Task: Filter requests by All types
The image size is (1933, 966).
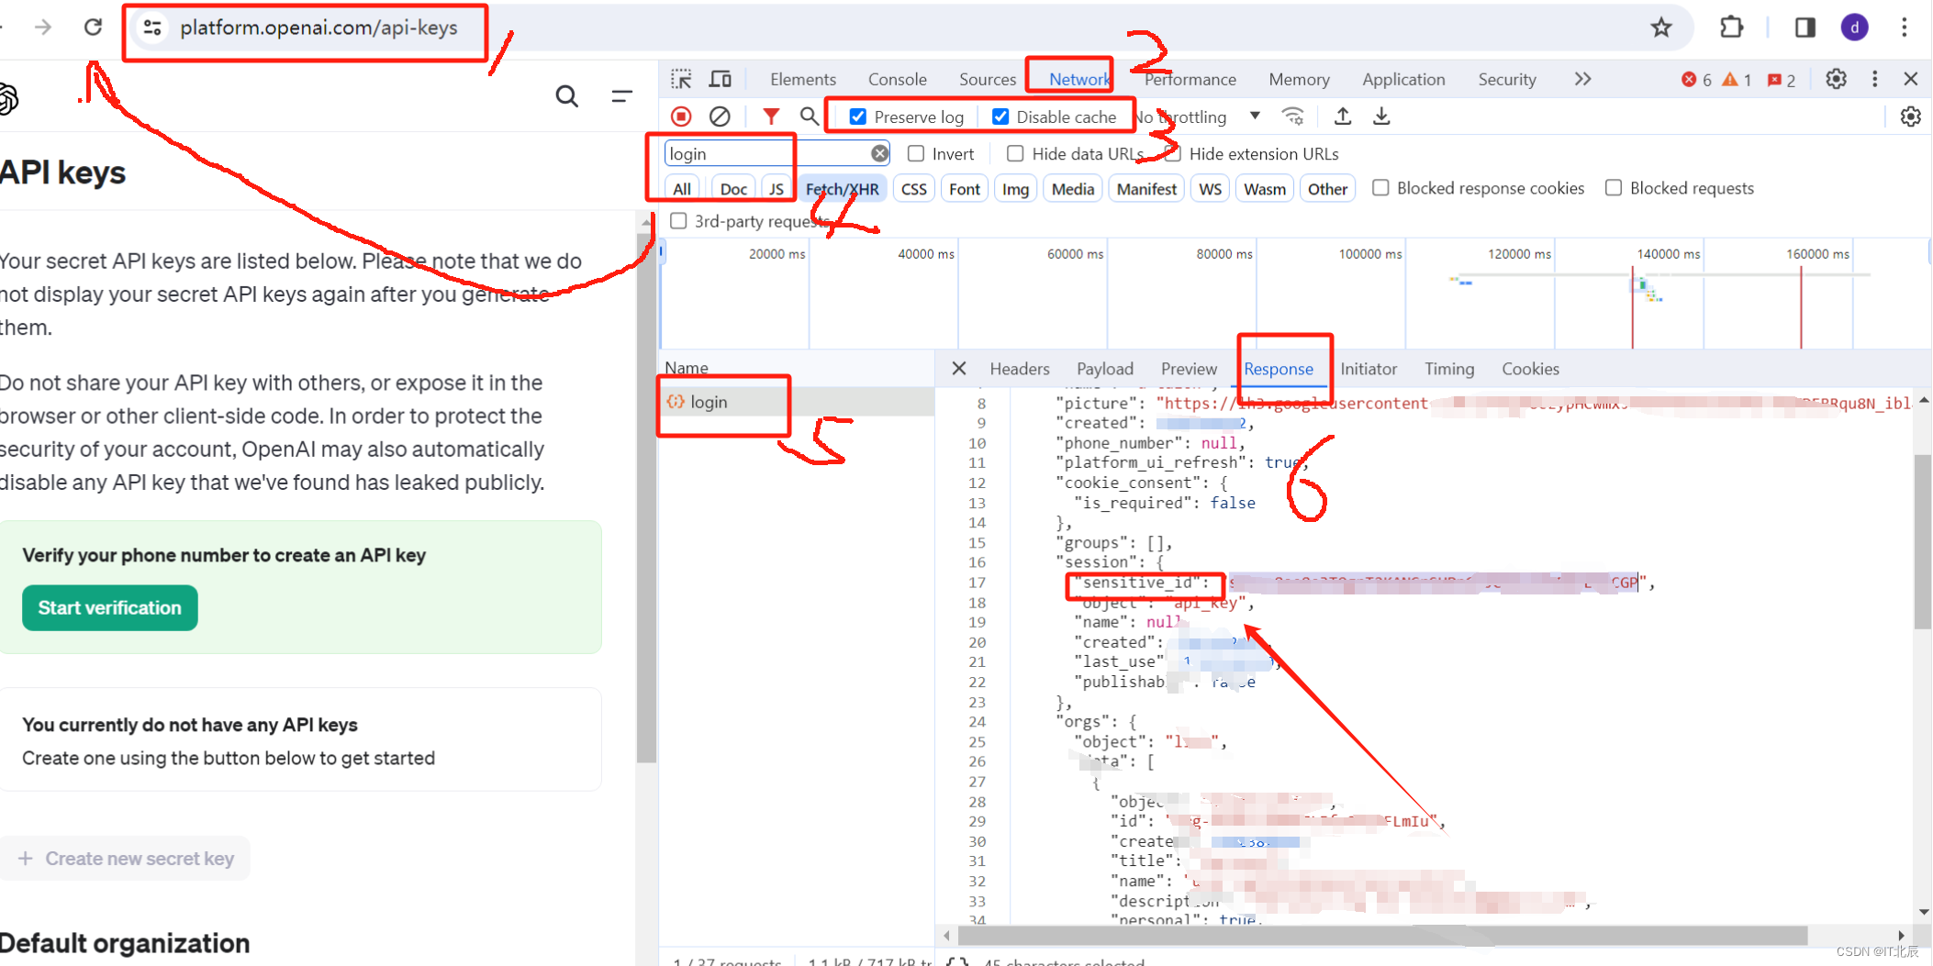Action: 682,188
